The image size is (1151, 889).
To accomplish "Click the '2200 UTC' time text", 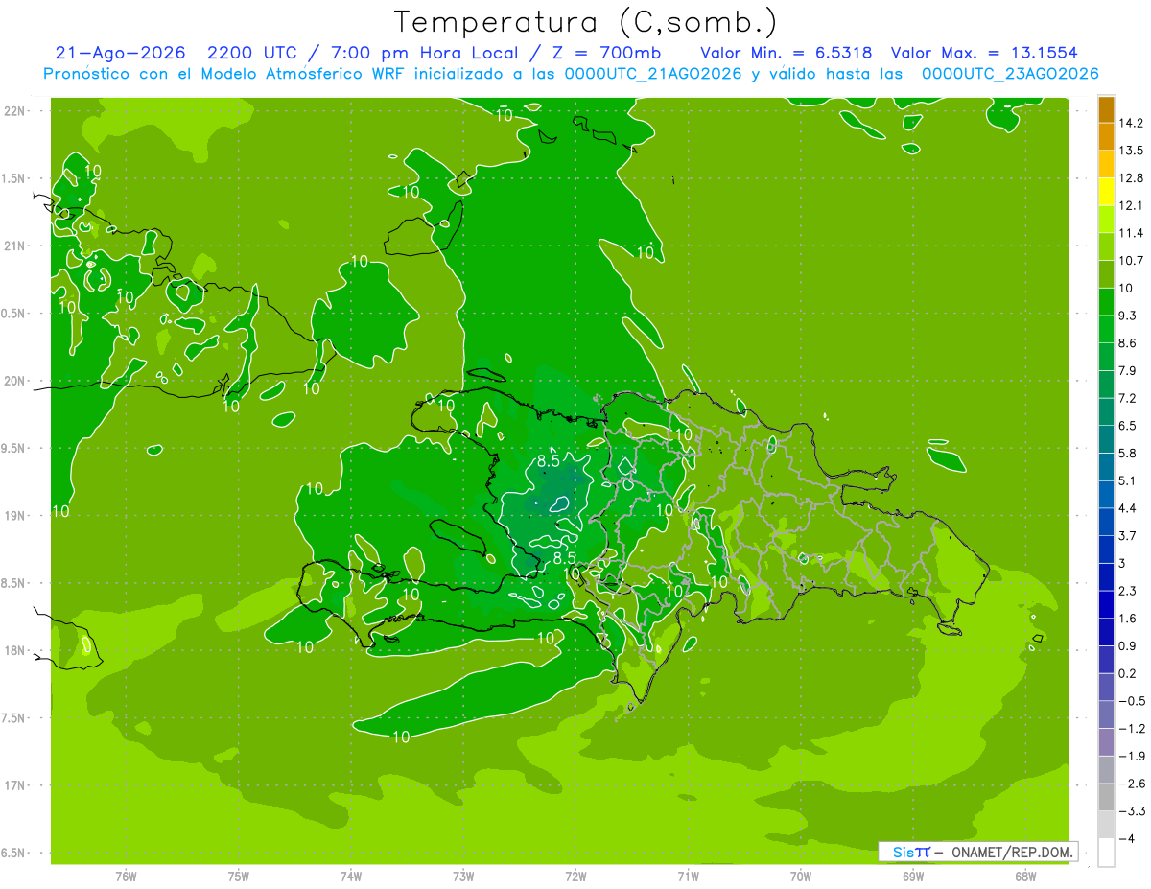I will click(x=252, y=53).
